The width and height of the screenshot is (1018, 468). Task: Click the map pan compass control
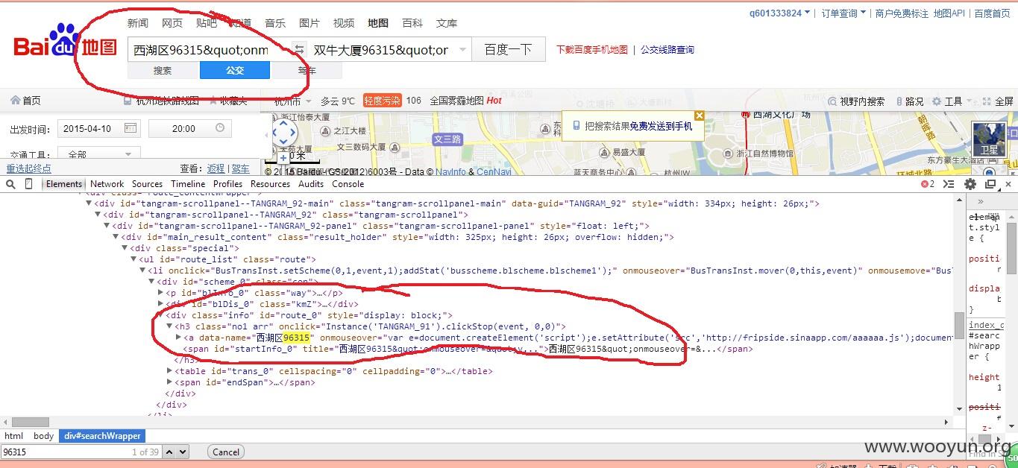[284, 133]
